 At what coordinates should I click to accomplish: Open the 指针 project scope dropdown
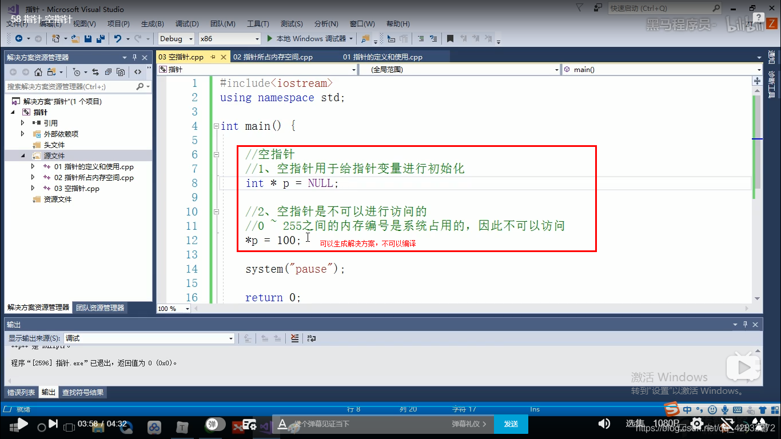[257, 69]
